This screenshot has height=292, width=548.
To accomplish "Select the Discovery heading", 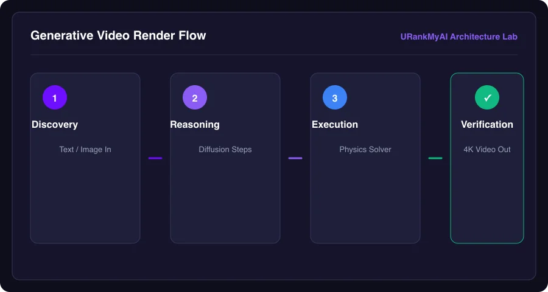I will click(x=55, y=125).
